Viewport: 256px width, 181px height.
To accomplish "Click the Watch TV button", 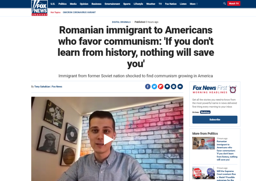I will pos(234,3).
